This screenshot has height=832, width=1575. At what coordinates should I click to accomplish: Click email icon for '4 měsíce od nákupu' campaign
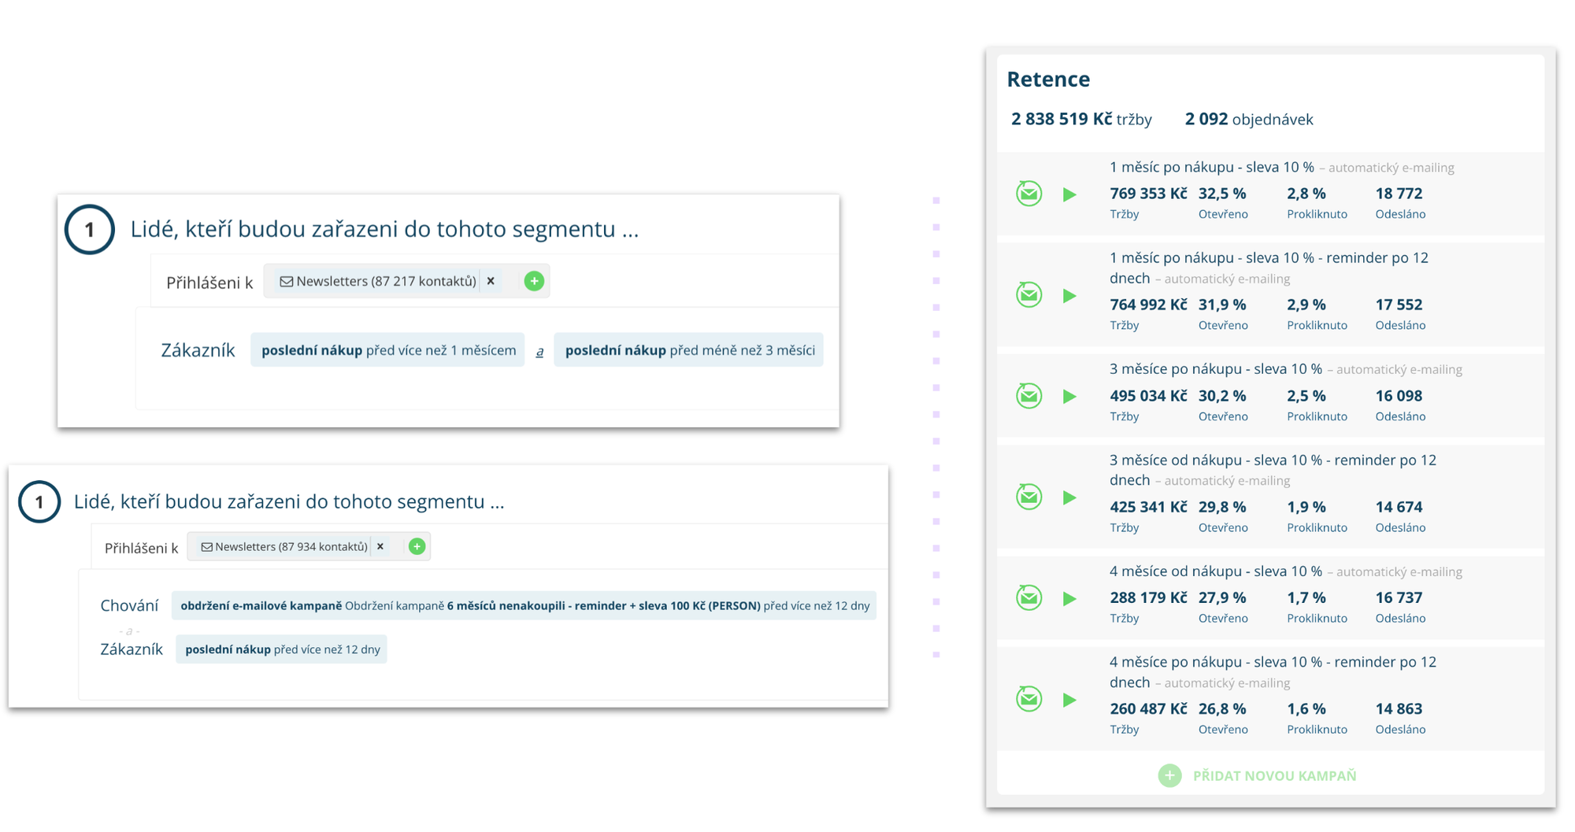pos(1028,598)
